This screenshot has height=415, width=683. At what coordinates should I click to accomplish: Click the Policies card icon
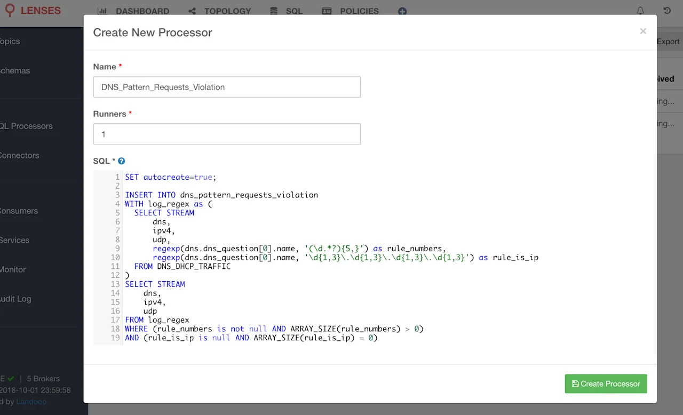pos(327,11)
